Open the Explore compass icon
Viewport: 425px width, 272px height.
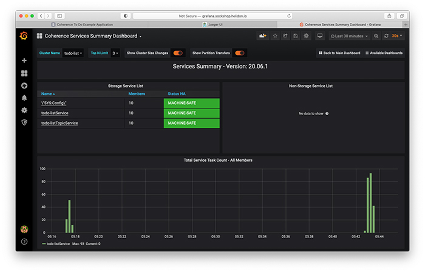click(24, 85)
